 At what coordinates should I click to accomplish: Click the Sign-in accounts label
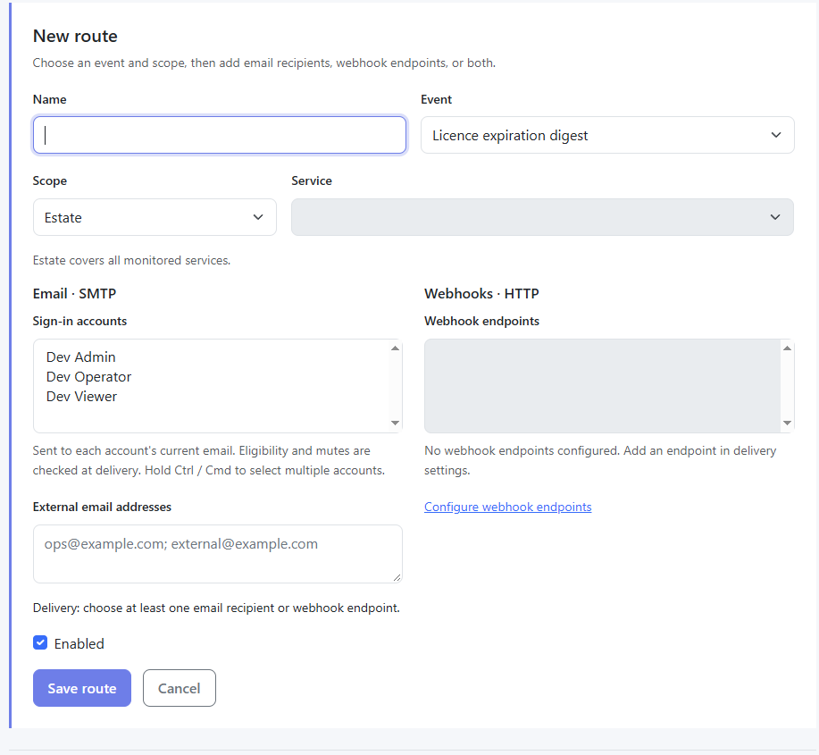(79, 321)
